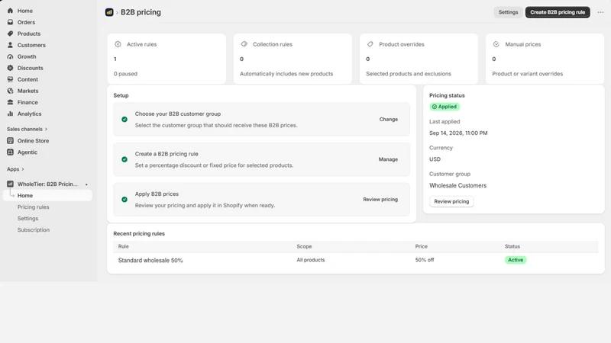Open Customers in the sidebar
Image resolution: width=611 pixels, height=343 pixels.
click(31, 45)
